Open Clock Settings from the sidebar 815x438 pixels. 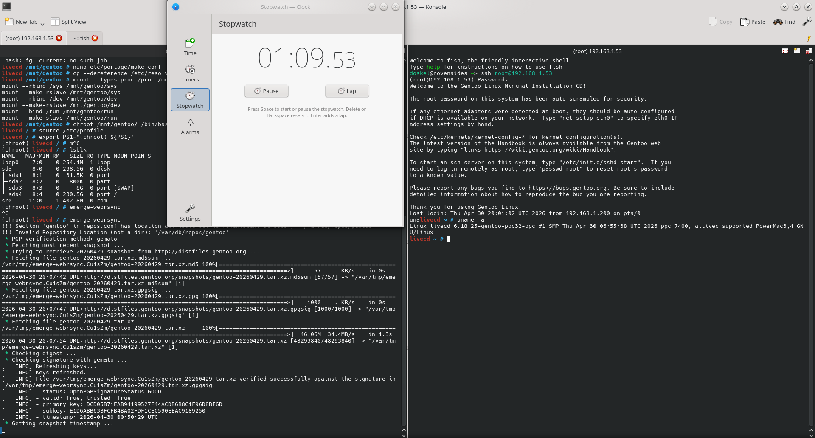(x=190, y=213)
